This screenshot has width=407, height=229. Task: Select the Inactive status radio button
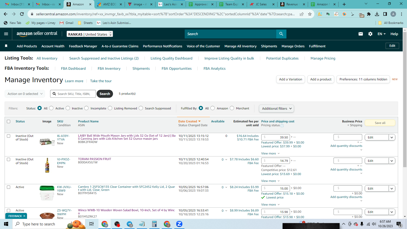pyautogui.click(x=68, y=108)
